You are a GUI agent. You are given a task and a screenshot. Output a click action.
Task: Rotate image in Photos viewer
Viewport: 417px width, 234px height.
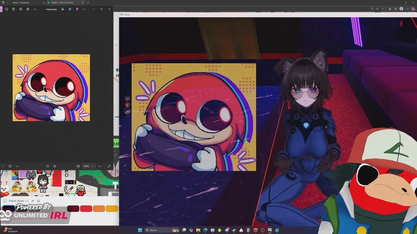coord(6,9)
